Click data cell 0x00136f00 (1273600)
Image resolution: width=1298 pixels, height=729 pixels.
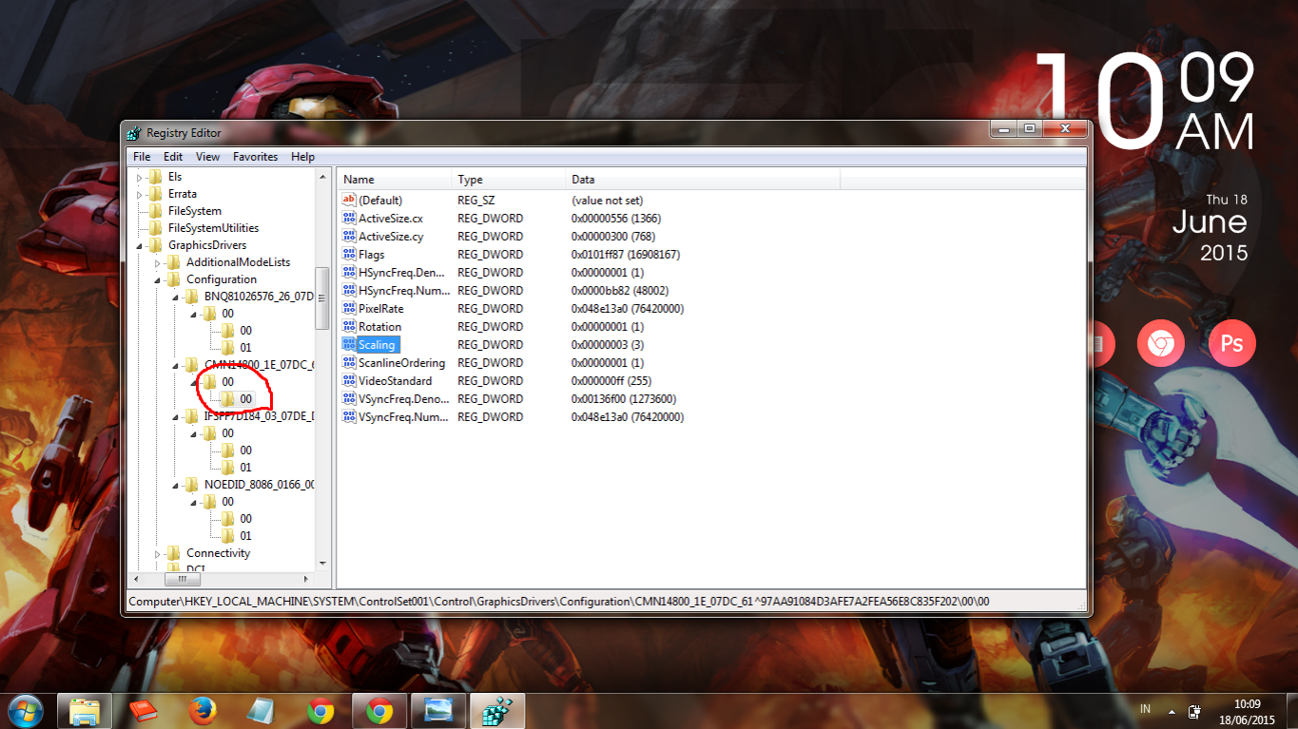coord(624,399)
